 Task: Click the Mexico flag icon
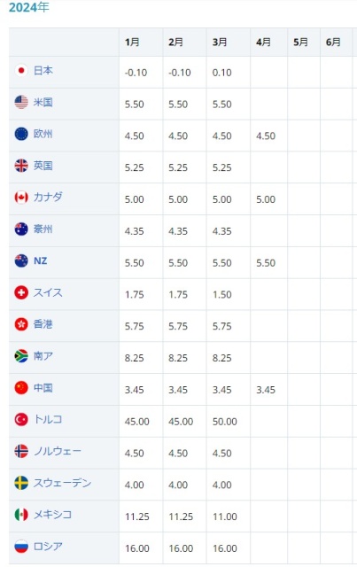[21, 515]
